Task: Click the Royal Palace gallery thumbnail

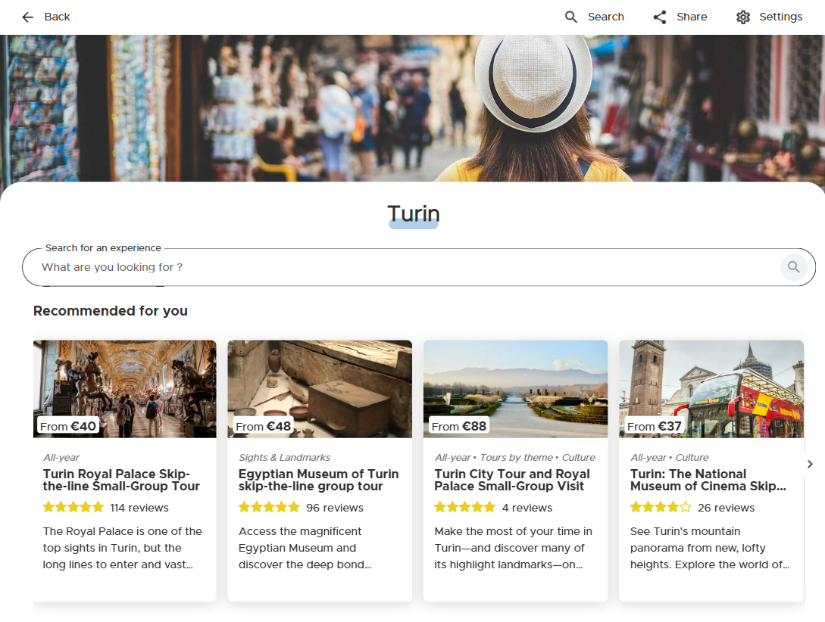Action: tap(125, 388)
